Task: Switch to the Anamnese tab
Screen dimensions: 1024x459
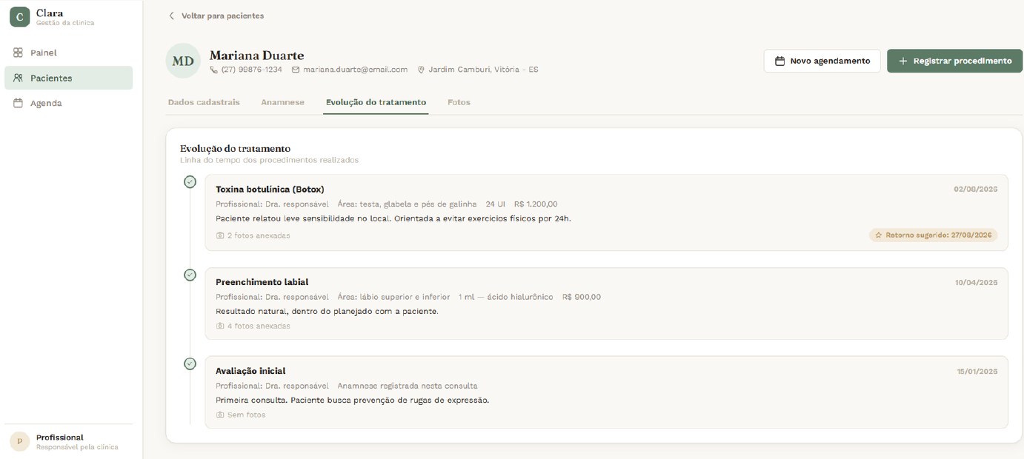Action: [282, 102]
